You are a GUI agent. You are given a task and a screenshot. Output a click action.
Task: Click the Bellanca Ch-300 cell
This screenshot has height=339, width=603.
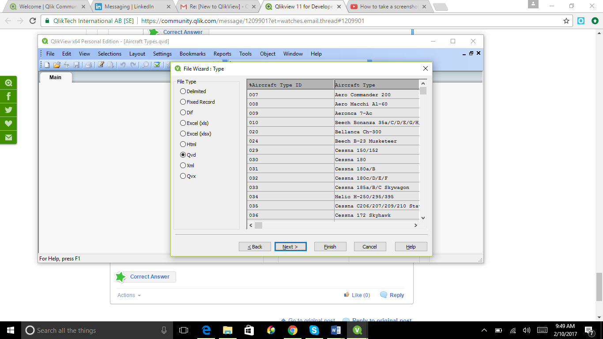point(377,132)
